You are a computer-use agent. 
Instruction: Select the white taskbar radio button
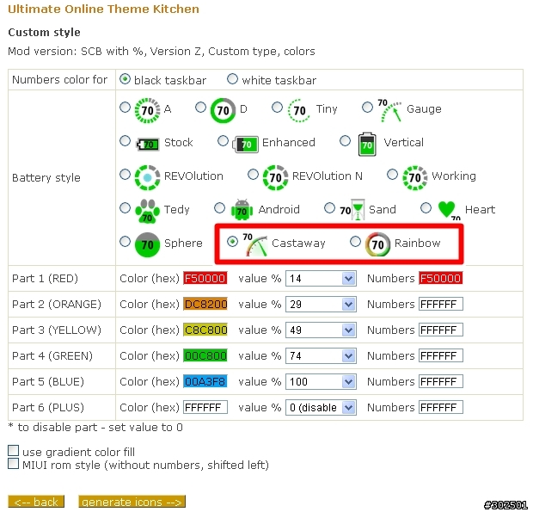232,79
